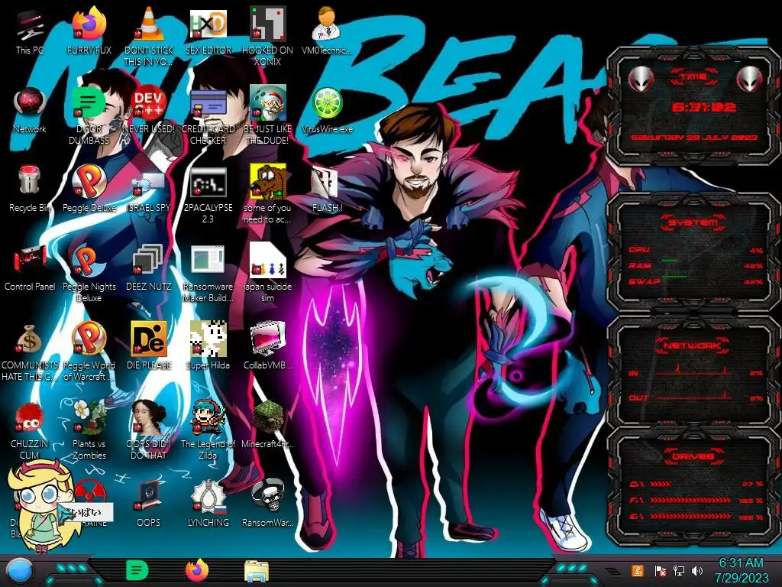Screen dimensions: 782x587
Task: Click the Java tray icon
Action: point(637,571)
